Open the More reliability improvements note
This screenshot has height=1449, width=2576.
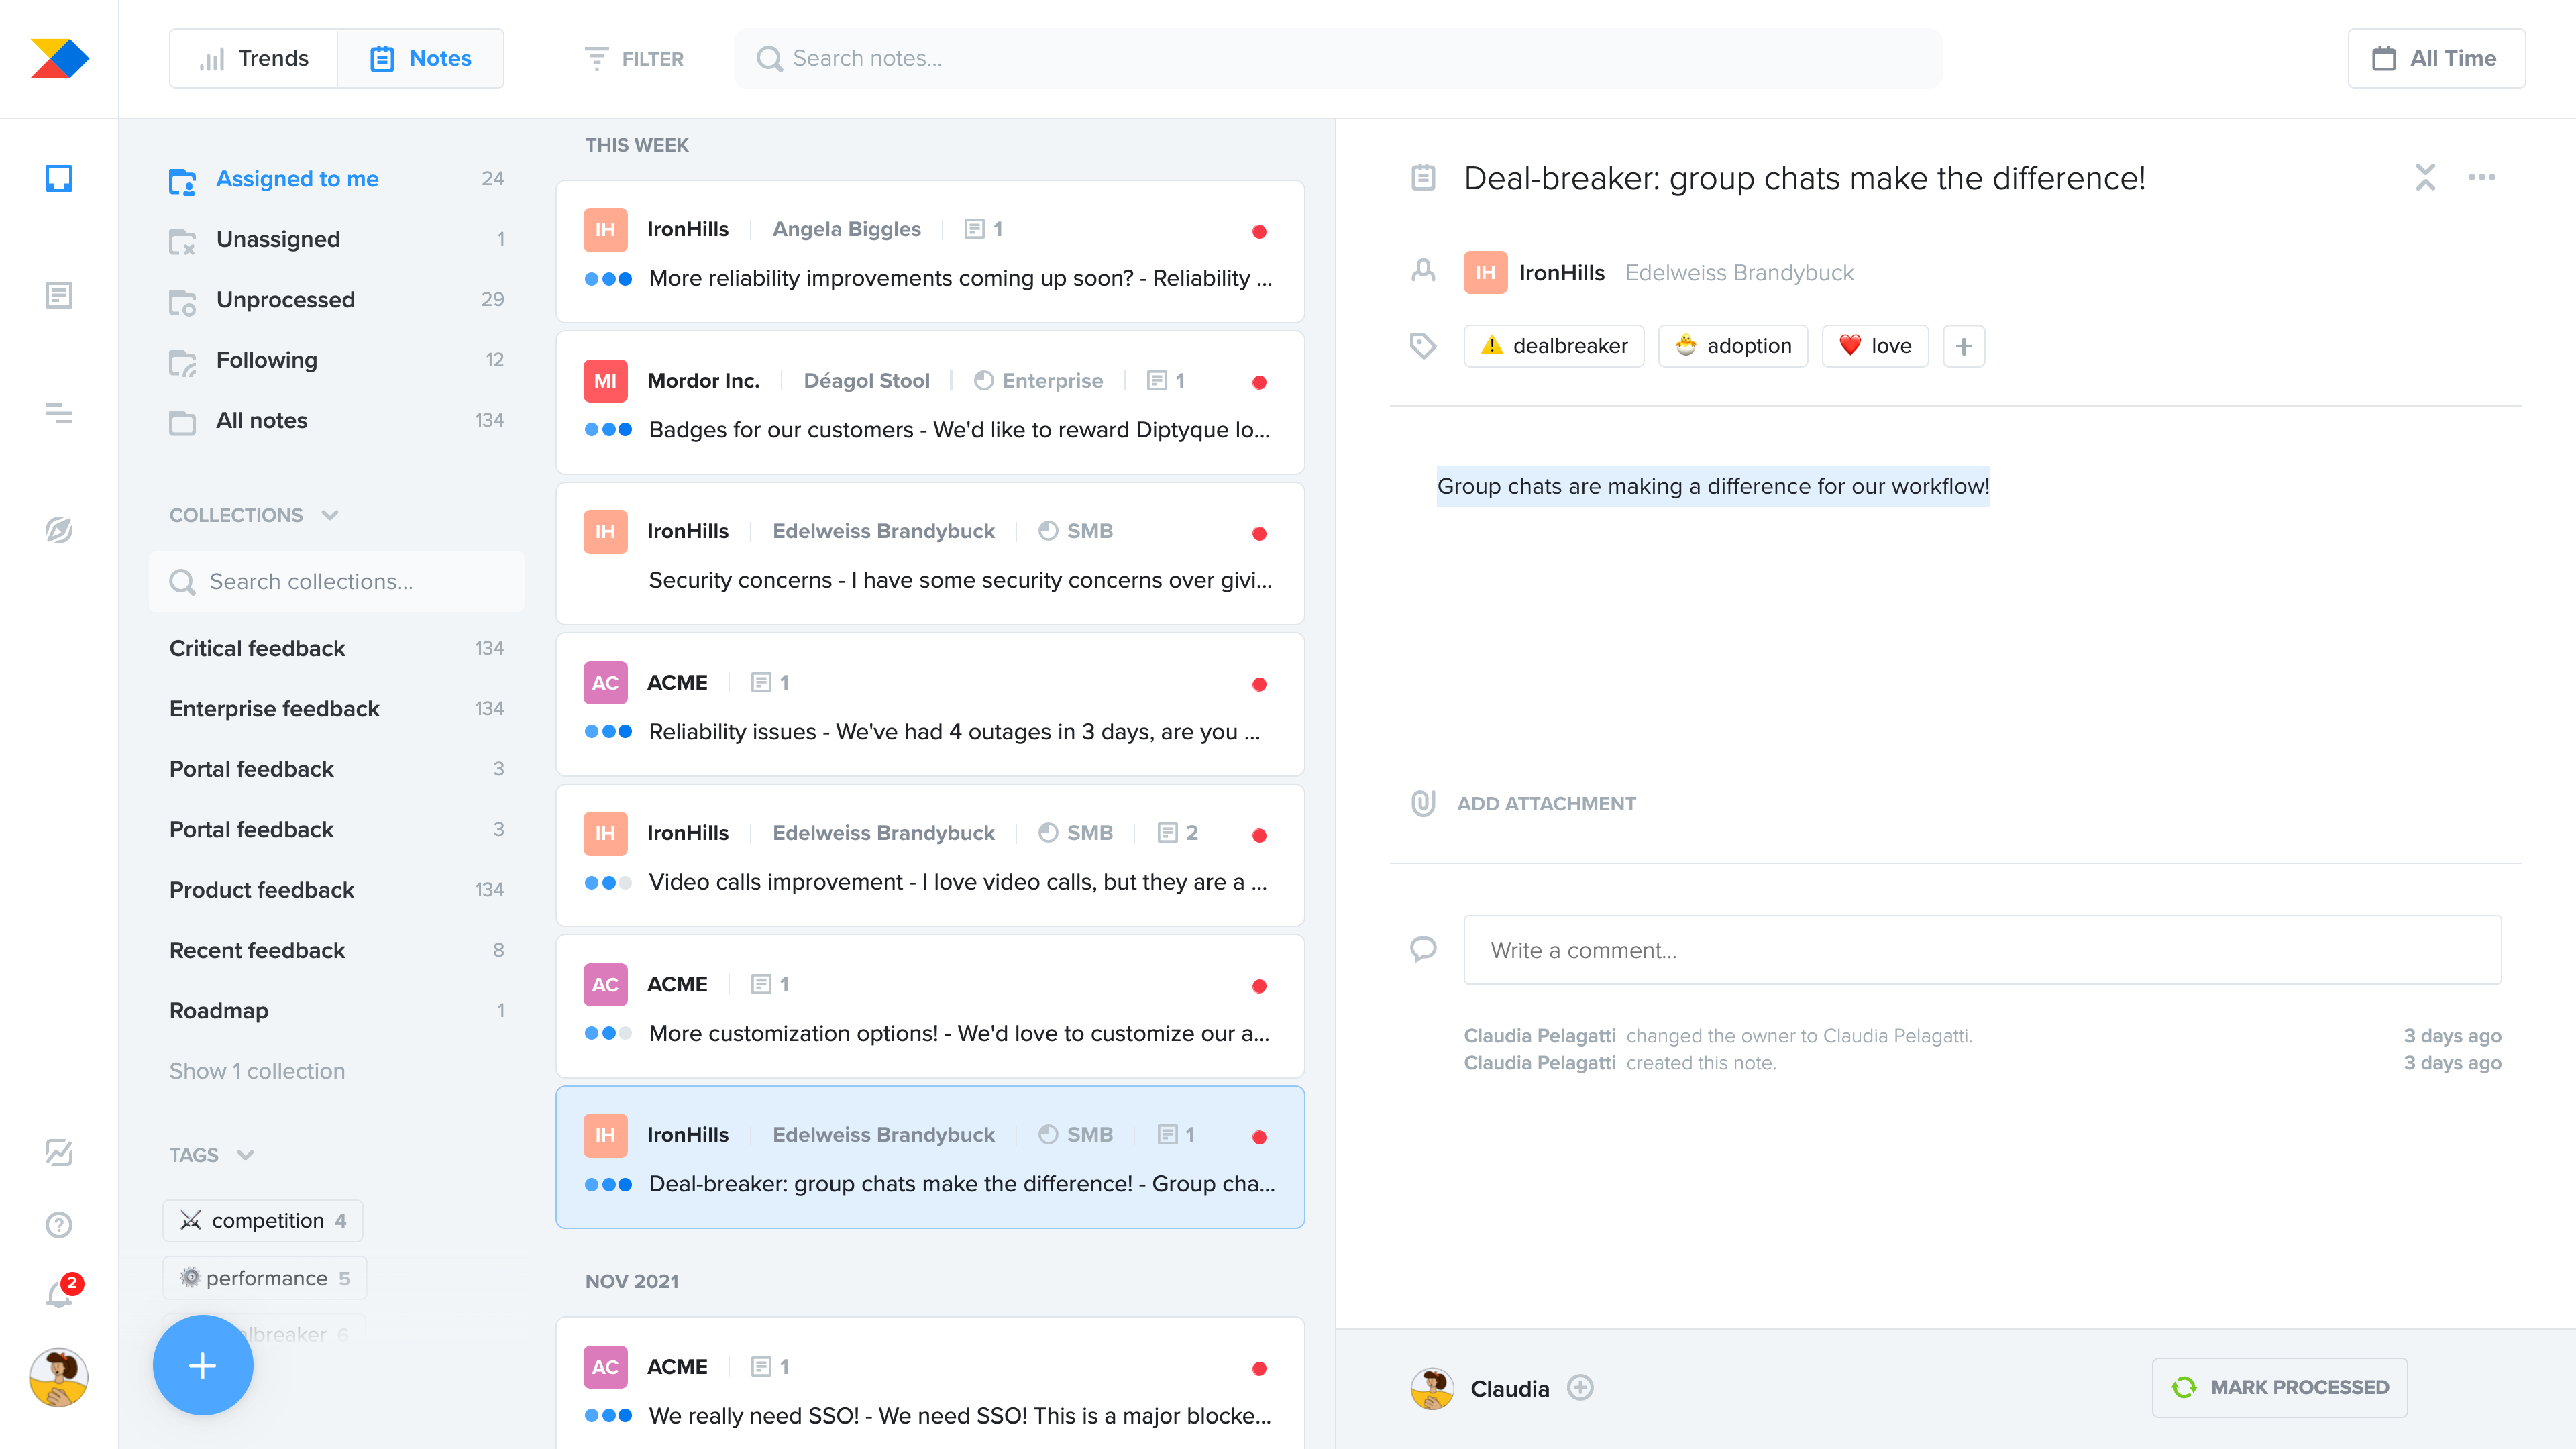tap(930, 252)
